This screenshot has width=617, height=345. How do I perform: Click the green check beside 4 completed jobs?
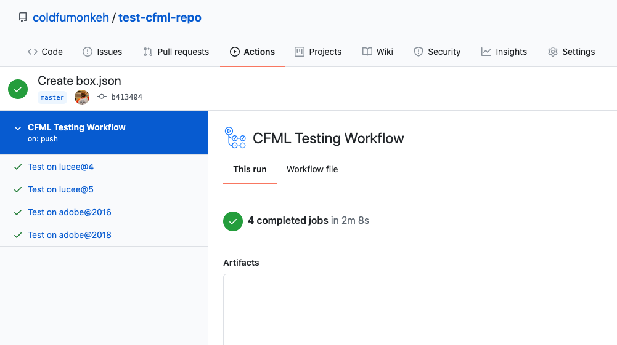(x=233, y=221)
